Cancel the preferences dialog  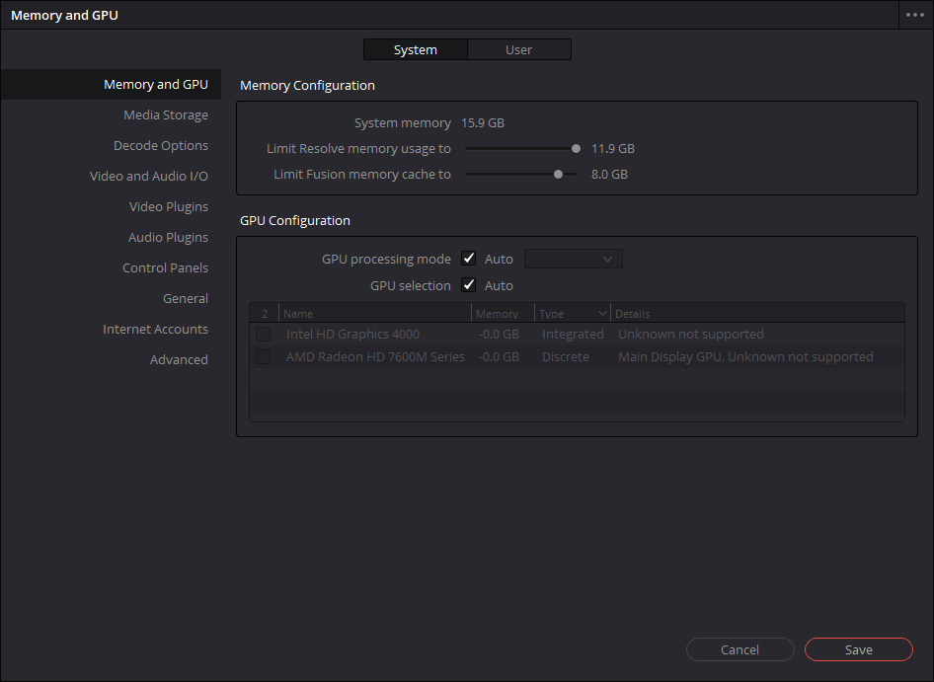739,649
